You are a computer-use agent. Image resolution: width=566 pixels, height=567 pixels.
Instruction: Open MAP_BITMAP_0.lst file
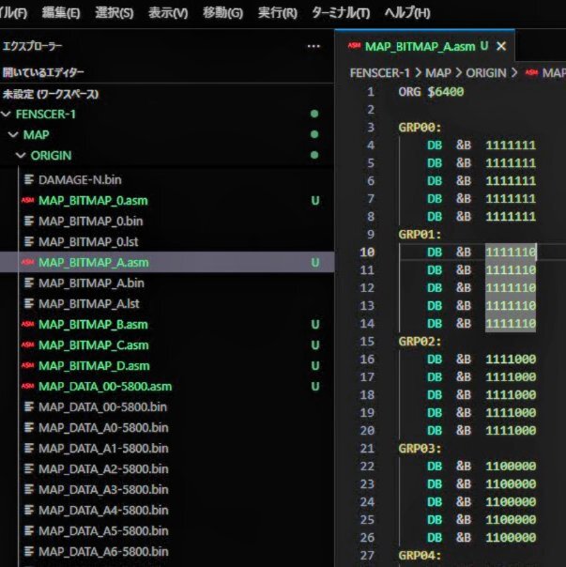point(88,241)
